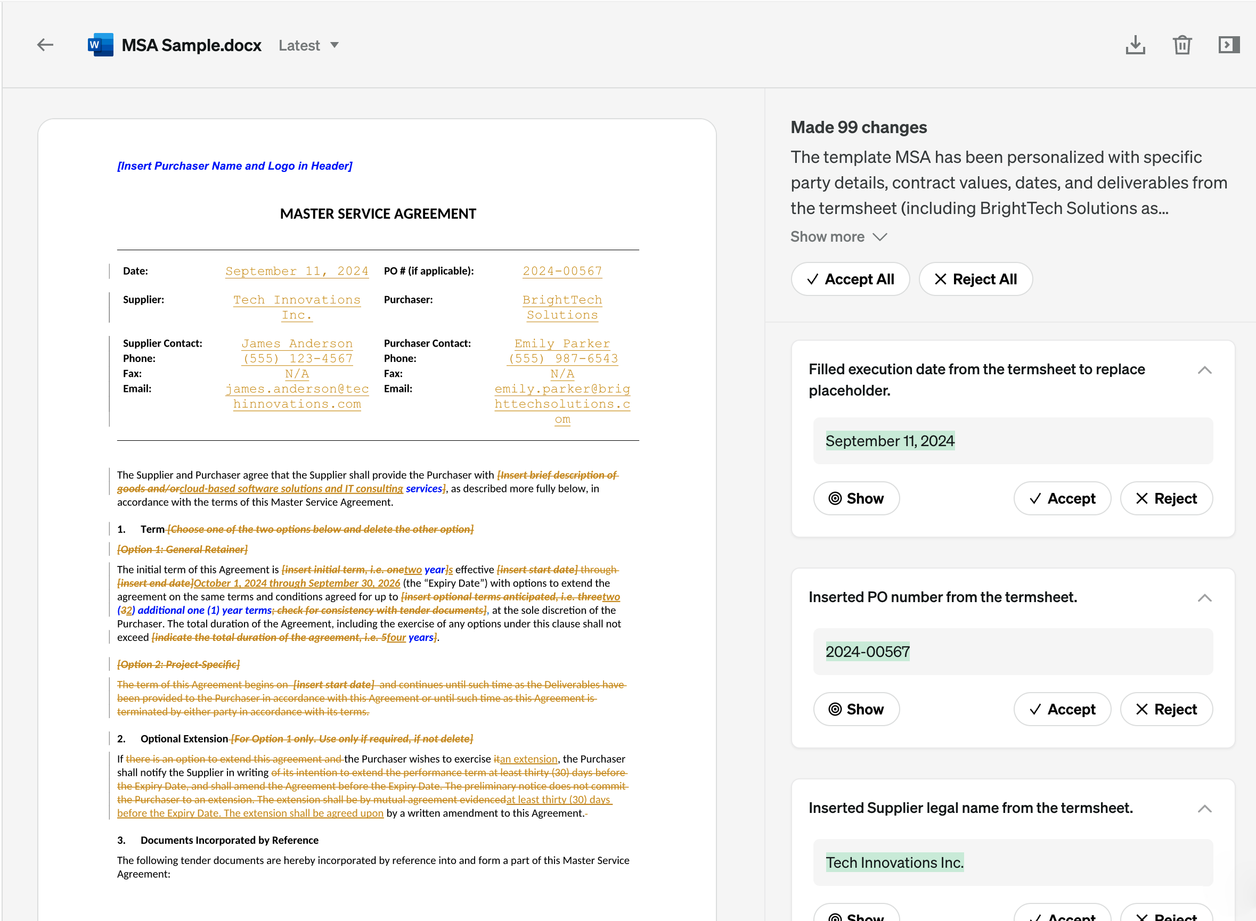The height and width of the screenshot is (921, 1256).
Task: Click the 'Optional Extension' section heading
Action: pos(184,738)
